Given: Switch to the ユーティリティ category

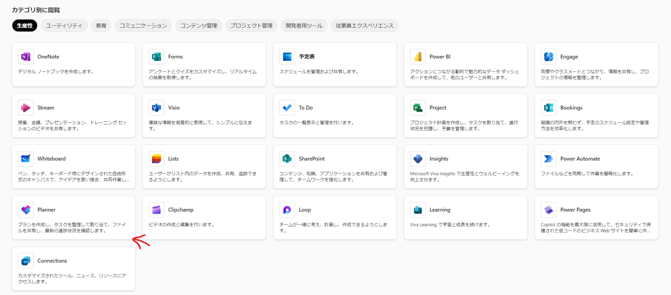Looking at the screenshot, I should [x=64, y=25].
